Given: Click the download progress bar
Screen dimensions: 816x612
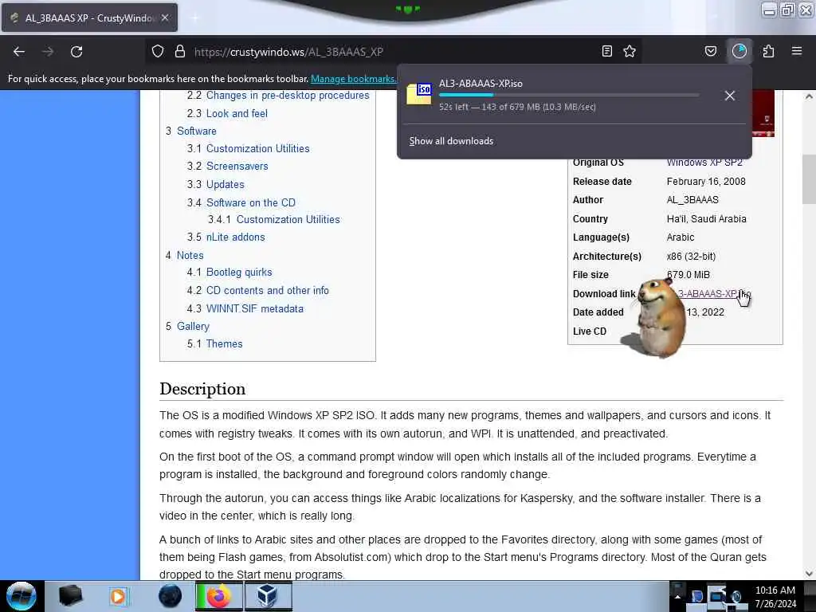Looking at the screenshot, I should point(569,96).
